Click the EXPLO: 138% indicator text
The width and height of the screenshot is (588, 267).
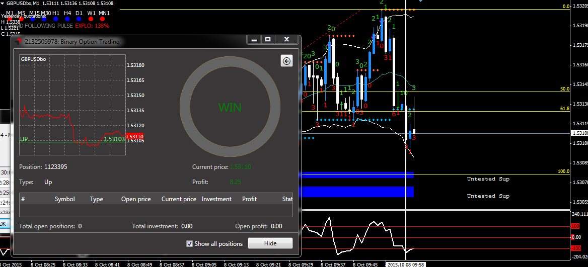92,26
